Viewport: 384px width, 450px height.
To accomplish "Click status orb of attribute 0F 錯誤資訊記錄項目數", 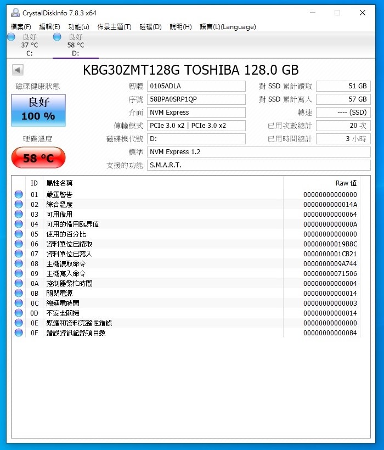I will (x=19, y=333).
